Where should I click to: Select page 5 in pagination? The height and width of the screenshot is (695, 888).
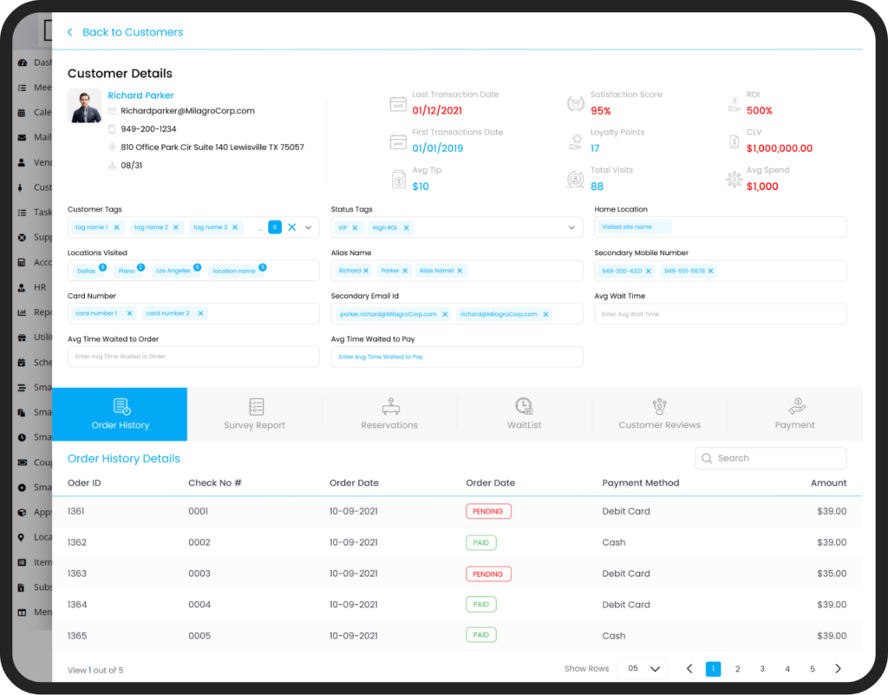[x=813, y=669]
